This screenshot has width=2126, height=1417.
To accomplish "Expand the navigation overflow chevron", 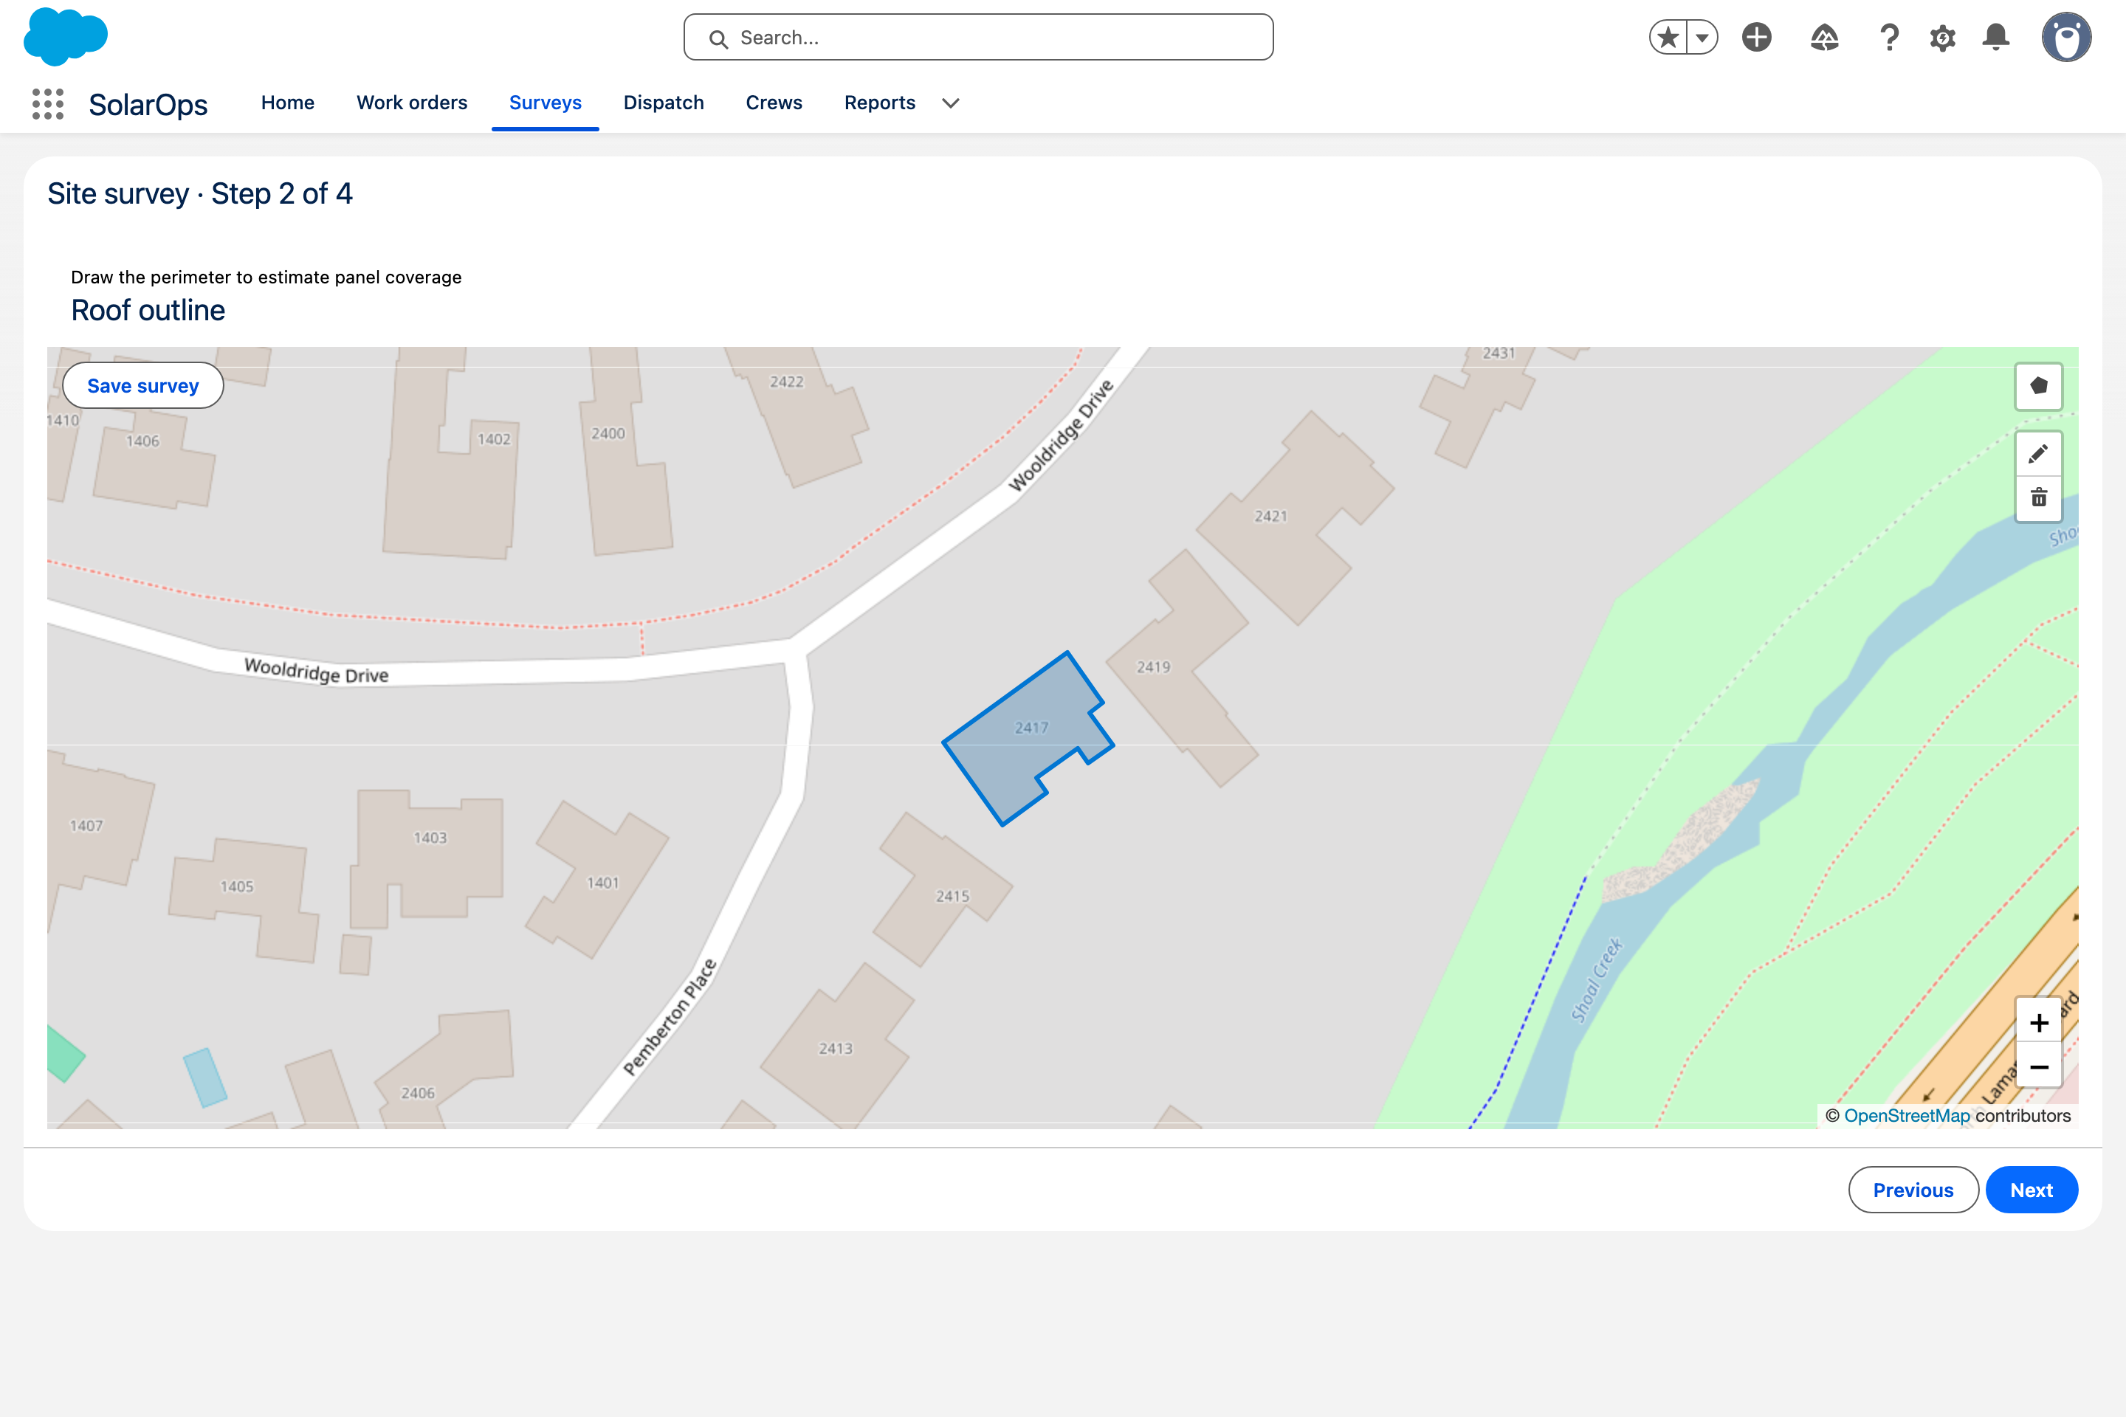I will (950, 103).
